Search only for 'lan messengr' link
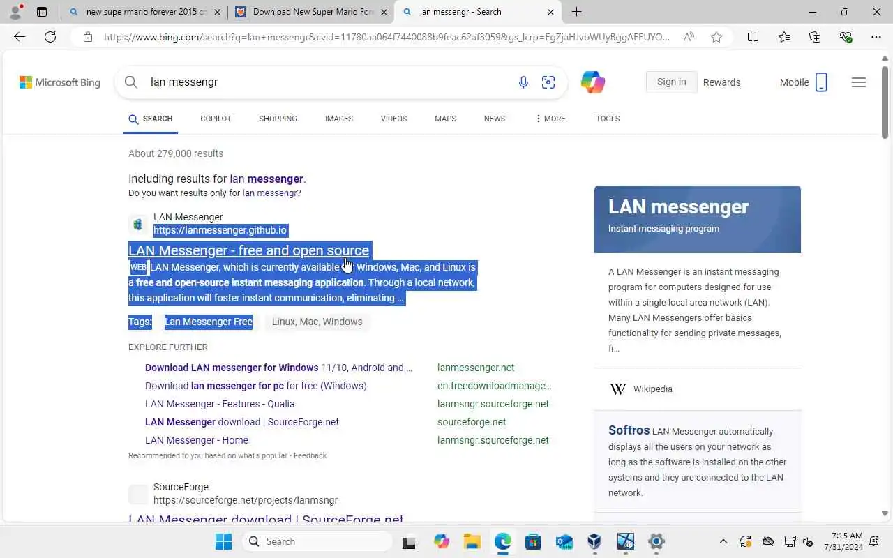Image resolution: width=893 pixels, height=558 pixels. pyautogui.click(x=271, y=193)
